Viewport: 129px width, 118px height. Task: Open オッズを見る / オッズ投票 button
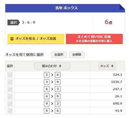tap(36, 39)
